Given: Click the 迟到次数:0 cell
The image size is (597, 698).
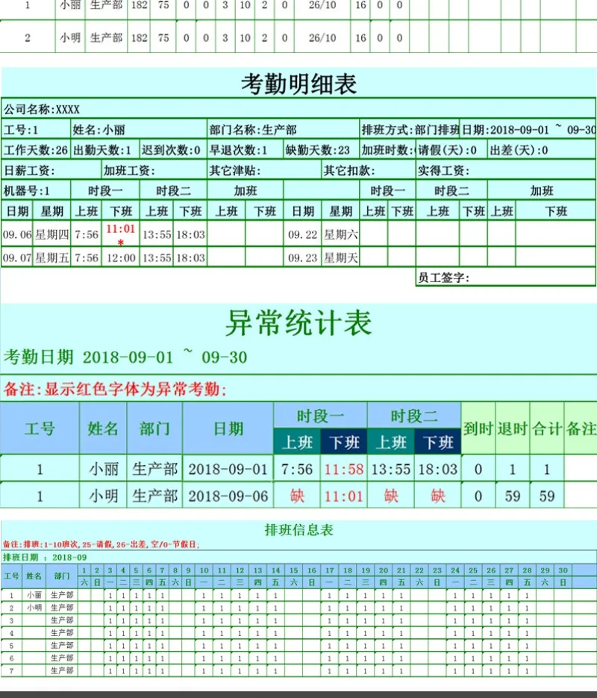Looking at the screenshot, I should click(172, 150).
